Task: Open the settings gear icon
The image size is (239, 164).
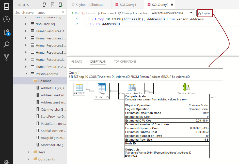Action: pyautogui.click(x=6, y=162)
